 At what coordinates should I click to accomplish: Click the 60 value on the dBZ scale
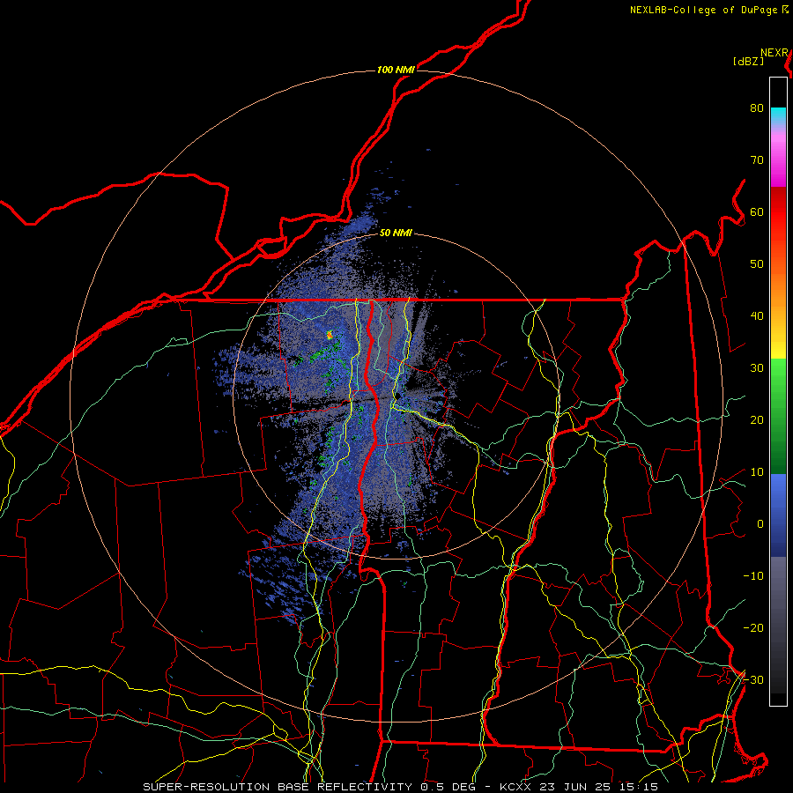point(757,211)
